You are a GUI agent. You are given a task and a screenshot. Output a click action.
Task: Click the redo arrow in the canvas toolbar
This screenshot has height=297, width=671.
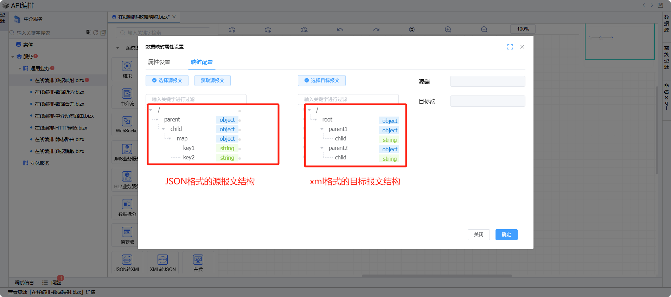tap(376, 29)
